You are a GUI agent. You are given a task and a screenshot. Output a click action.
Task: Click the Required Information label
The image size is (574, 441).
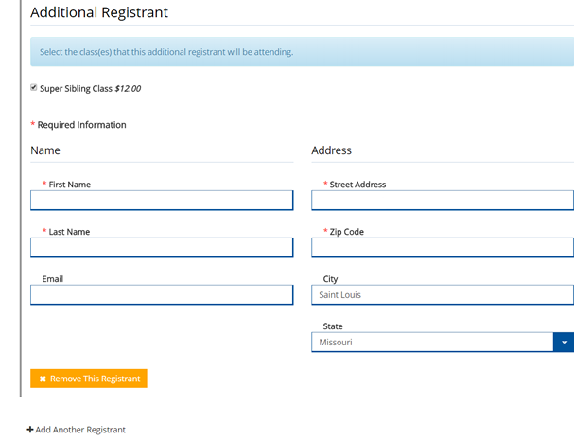[81, 125]
